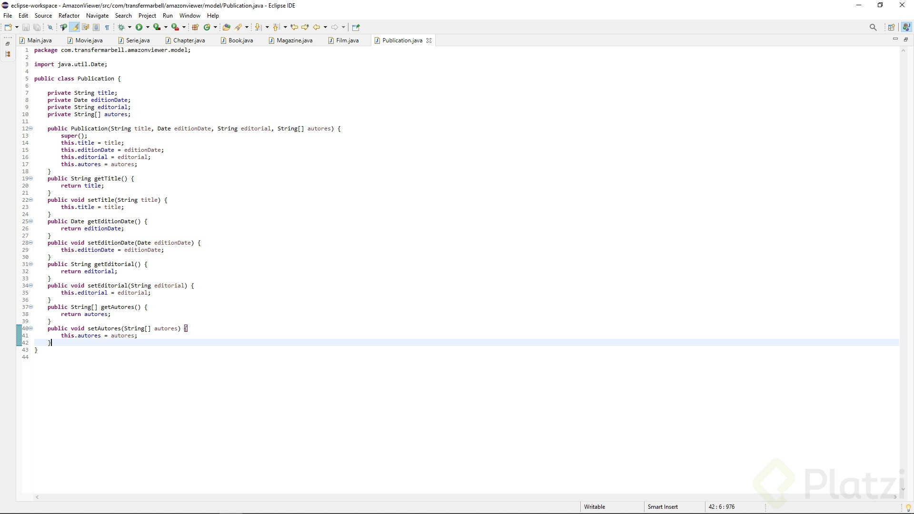The image size is (914, 514).
Task: Click the Open Type icon
Action: click(x=227, y=27)
